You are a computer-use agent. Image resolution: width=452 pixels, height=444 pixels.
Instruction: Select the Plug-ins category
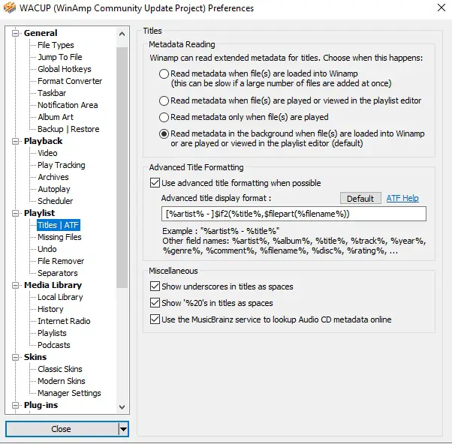click(x=41, y=405)
